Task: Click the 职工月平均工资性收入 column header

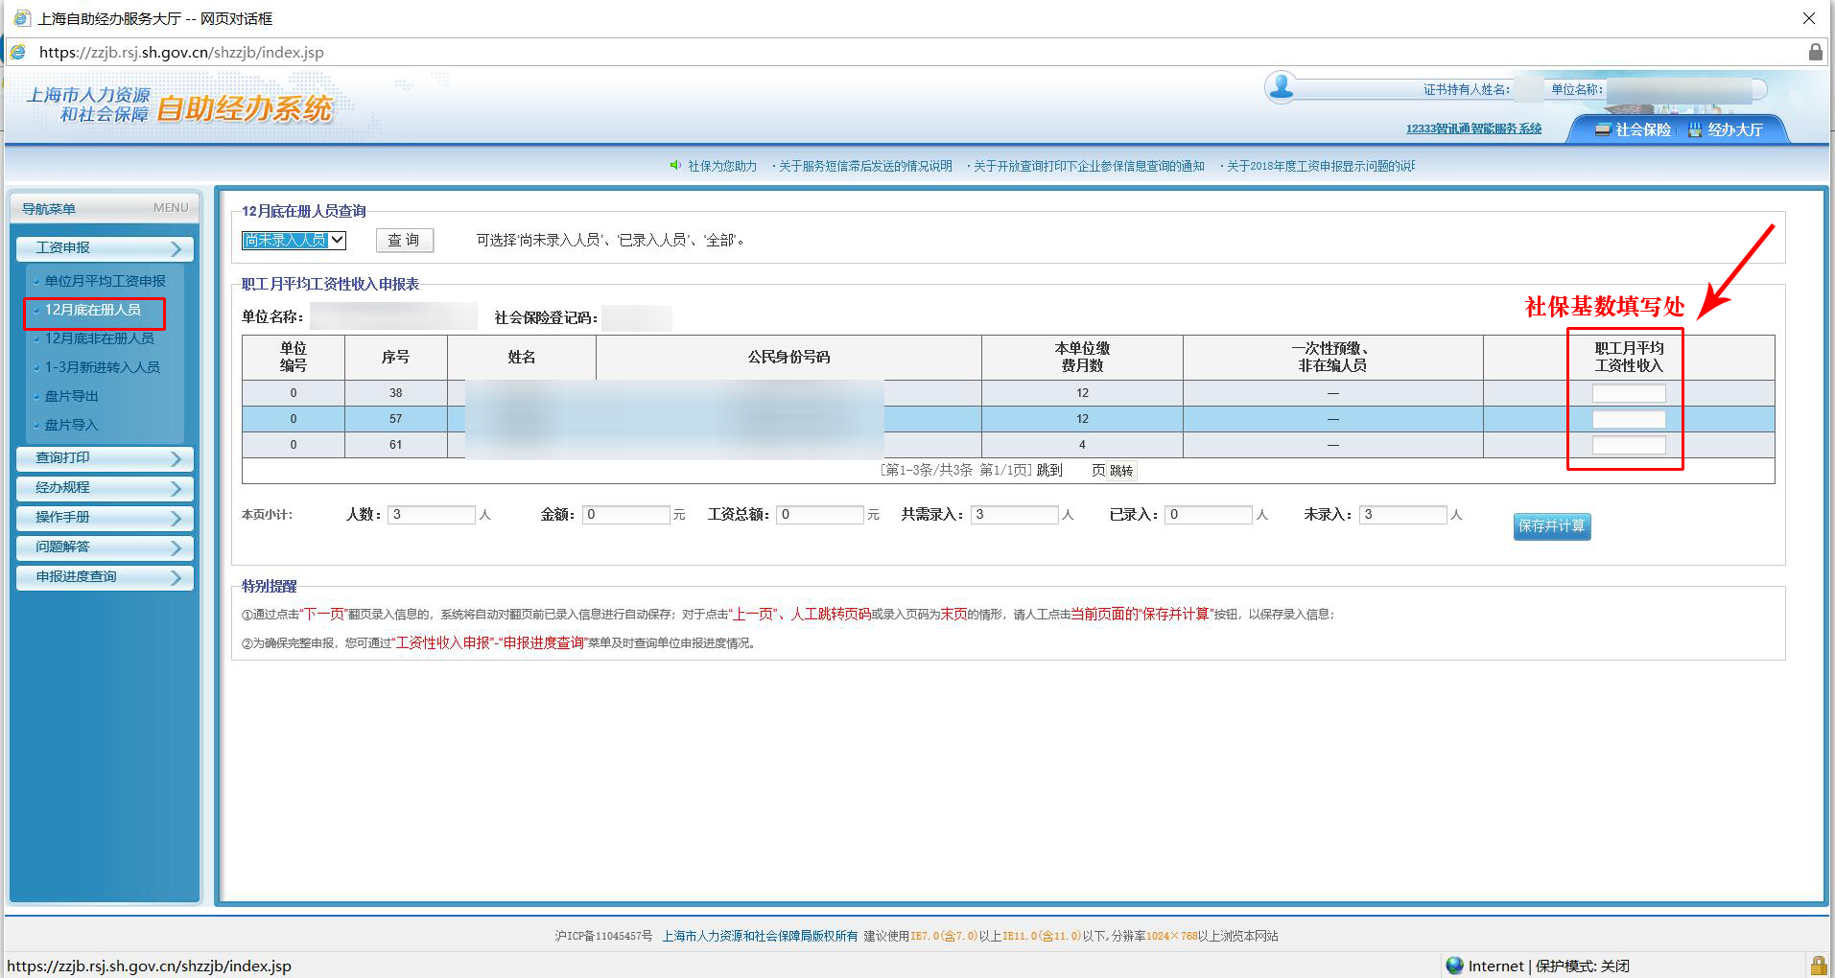Action: (1629, 358)
